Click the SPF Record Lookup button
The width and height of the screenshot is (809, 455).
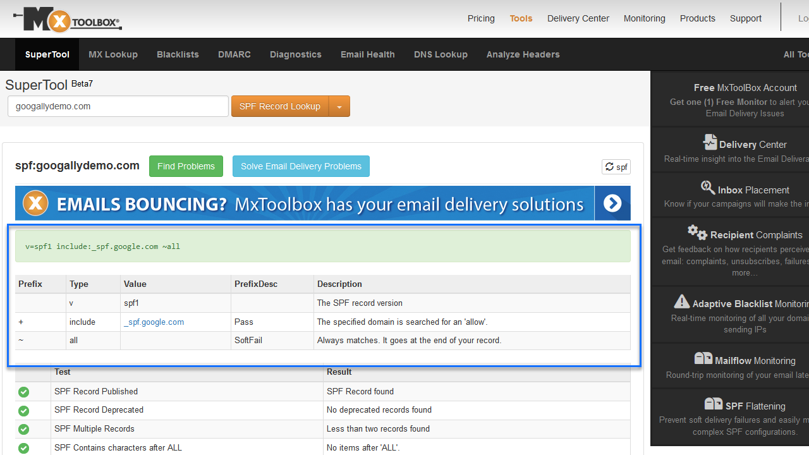(x=280, y=106)
